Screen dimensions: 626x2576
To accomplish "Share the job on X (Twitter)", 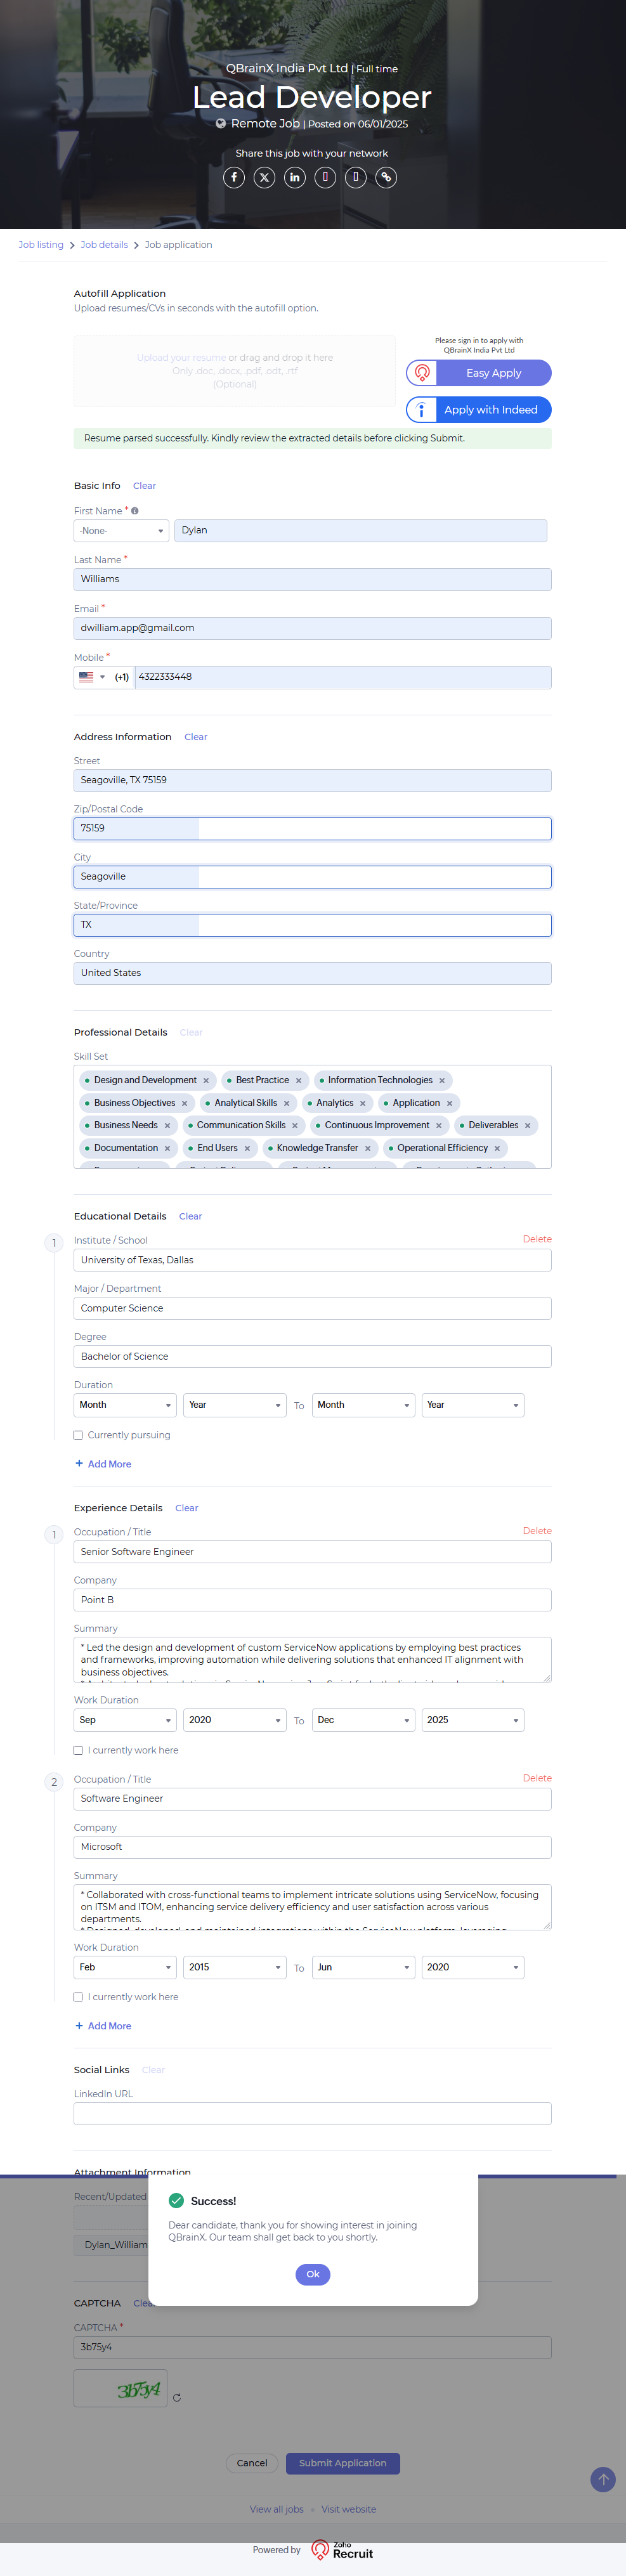I will [x=264, y=177].
